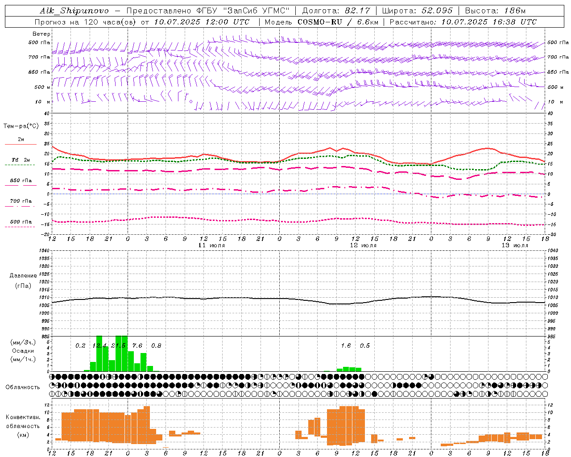Click the 0.2 precipitation total

click(x=80, y=345)
